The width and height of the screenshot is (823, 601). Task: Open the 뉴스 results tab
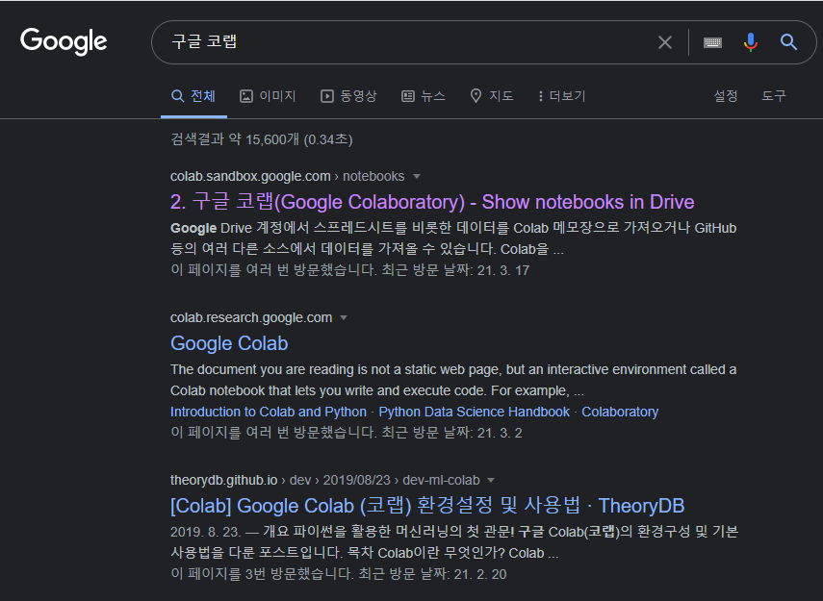pyautogui.click(x=424, y=96)
